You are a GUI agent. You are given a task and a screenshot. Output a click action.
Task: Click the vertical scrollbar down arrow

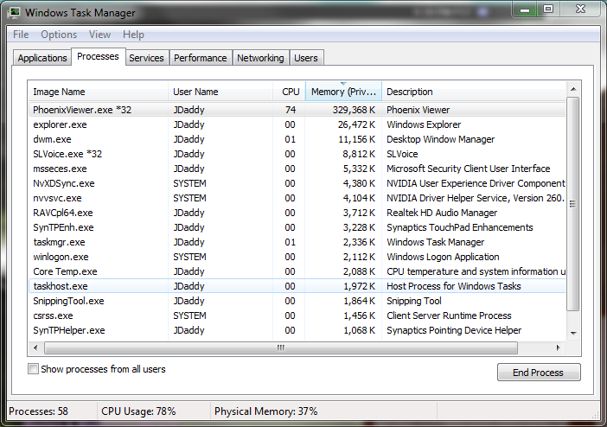pyautogui.click(x=573, y=334)
